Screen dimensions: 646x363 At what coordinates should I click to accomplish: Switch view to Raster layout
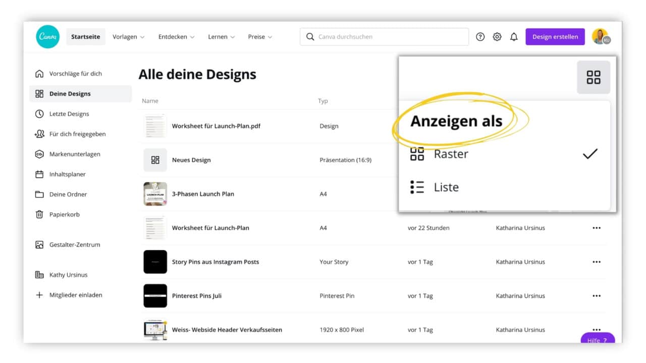tap(451, 154)
